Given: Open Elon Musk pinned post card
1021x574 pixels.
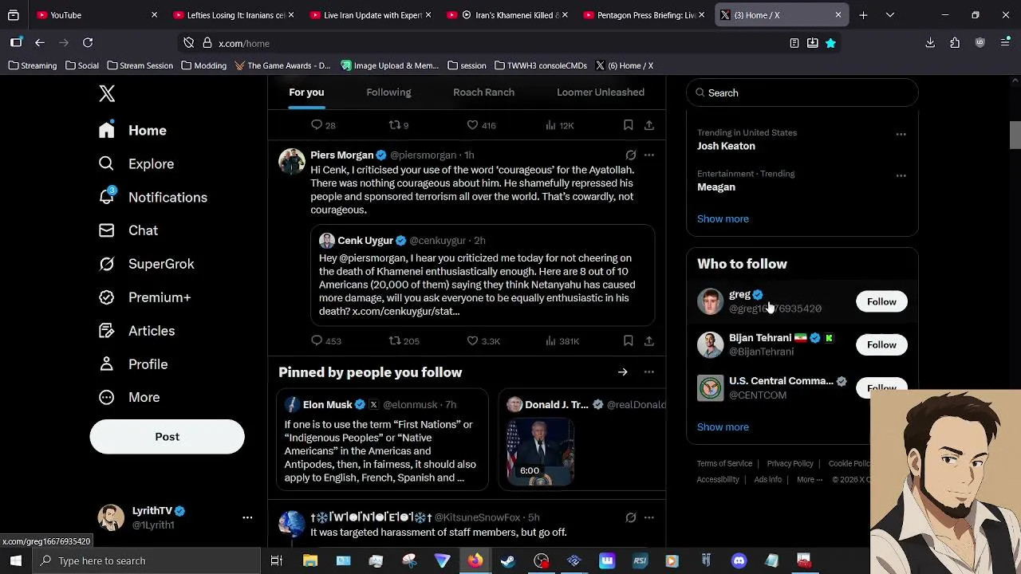Looking at the screenshot, I should pyautogui.click(x=382, y=438).
